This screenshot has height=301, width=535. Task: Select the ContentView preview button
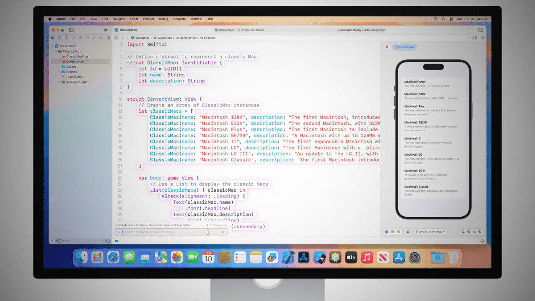(404, 47)
